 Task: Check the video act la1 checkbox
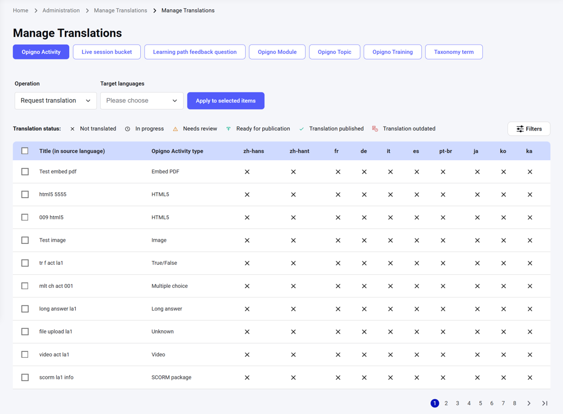[x=25, y=355]
